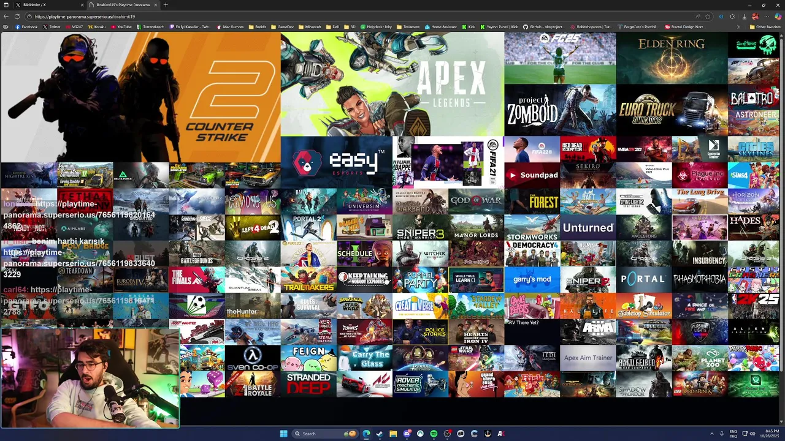The image size is (785, 441).
Task: Reload the page with the refresh icon
Action: pyautogui.click(x=17, y=17)
